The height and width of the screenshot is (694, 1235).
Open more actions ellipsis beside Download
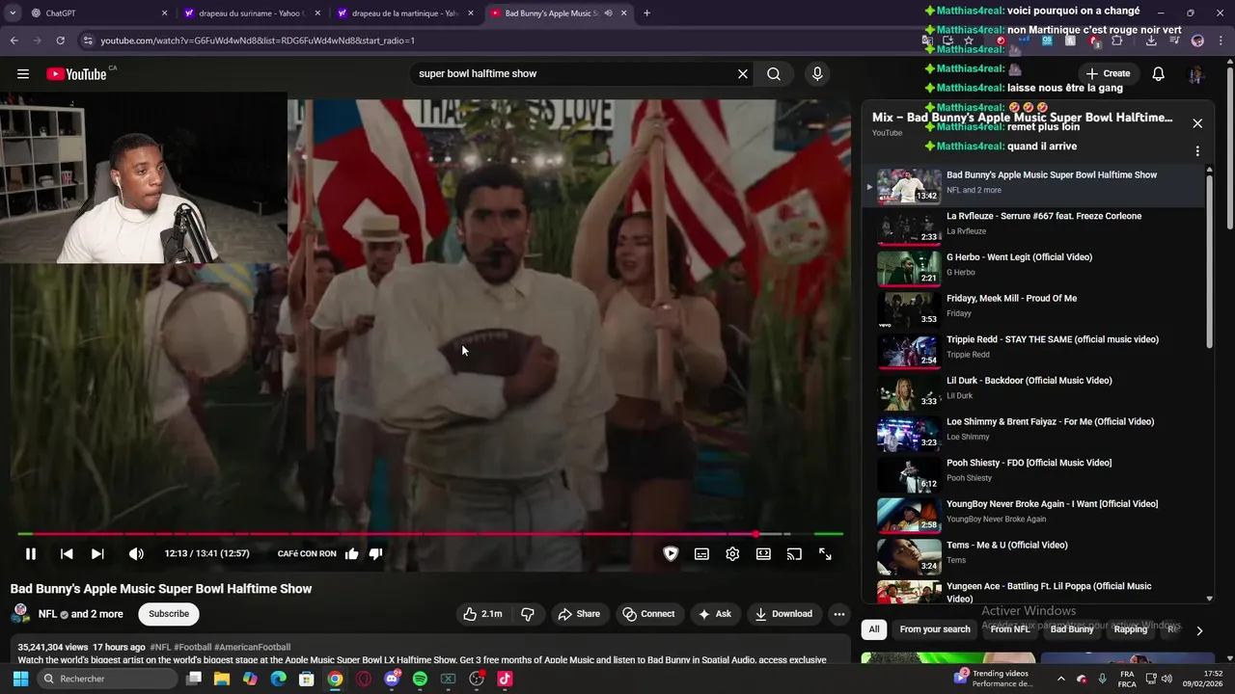tap(839, 614)
